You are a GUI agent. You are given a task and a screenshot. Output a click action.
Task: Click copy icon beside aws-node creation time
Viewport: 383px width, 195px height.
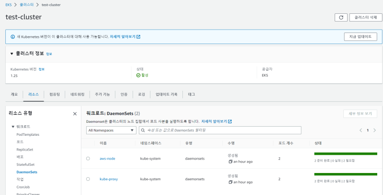[x=230, y=162]
